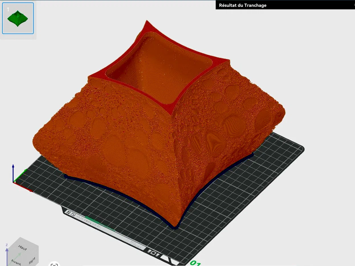Click the Haut face of the view cube
Viewport: 355px width, 266px height.
pos(23,247)
